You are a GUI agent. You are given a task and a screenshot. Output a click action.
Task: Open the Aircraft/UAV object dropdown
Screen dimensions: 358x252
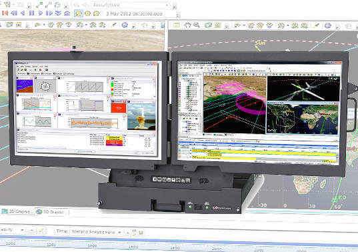167,5
